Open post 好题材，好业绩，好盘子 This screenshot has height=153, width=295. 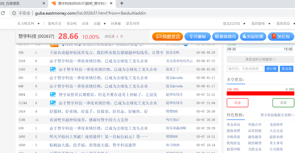click(x=99, y=111)
